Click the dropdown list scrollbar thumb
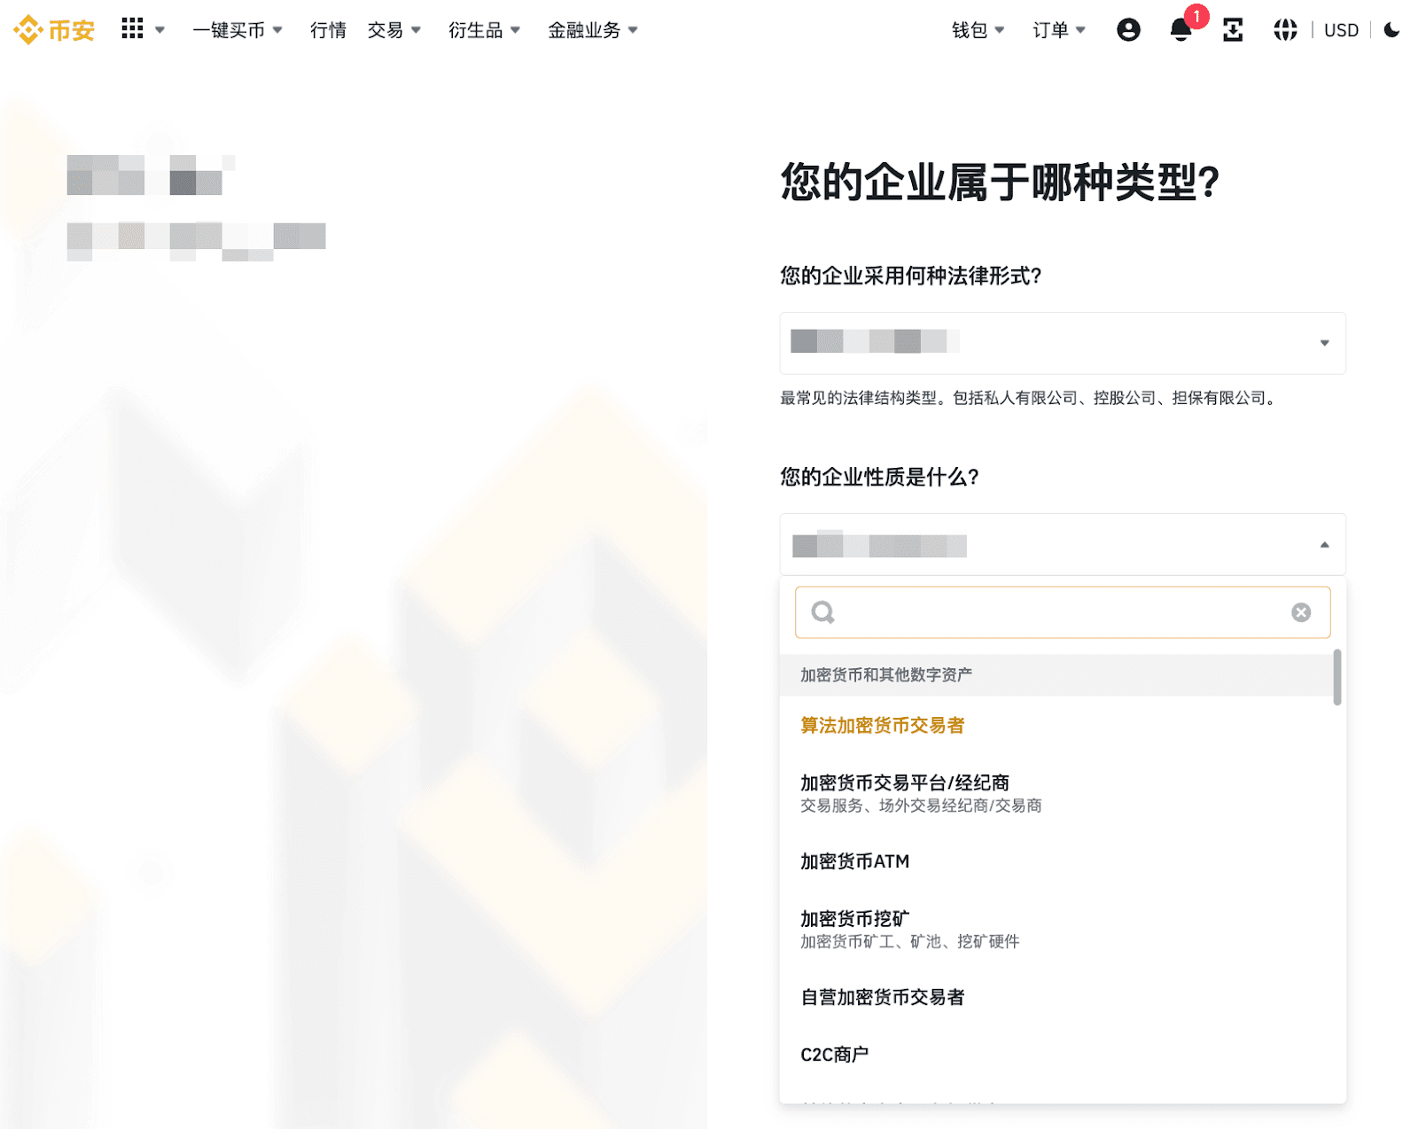The width and height of the screenshot is (1418, 1129). [1336, 678]
